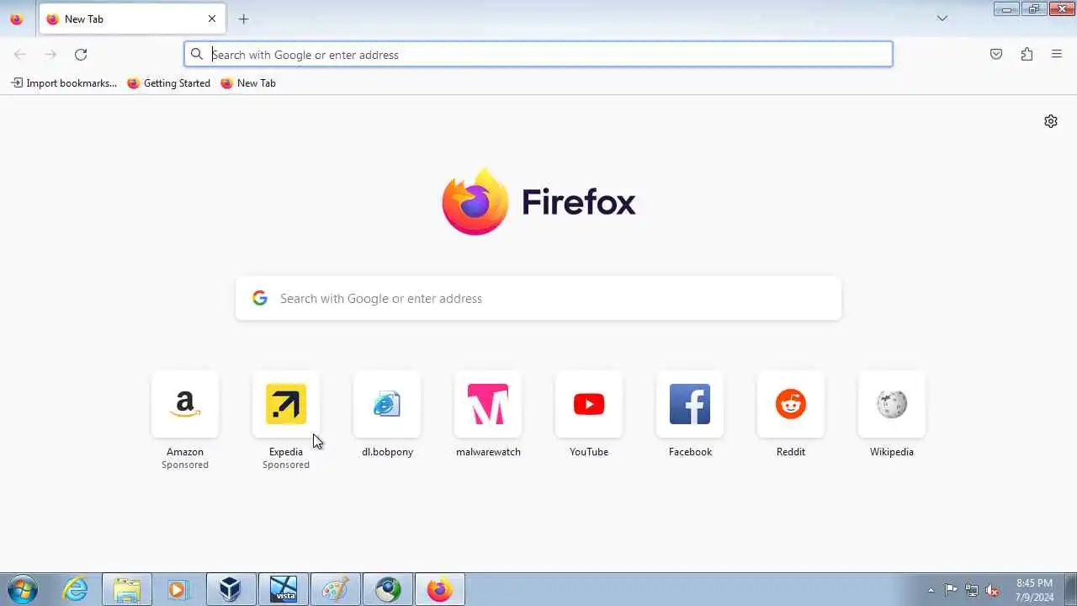
Task: Open the Firefox application menu (hamburger)
Action: [1057, 55]
